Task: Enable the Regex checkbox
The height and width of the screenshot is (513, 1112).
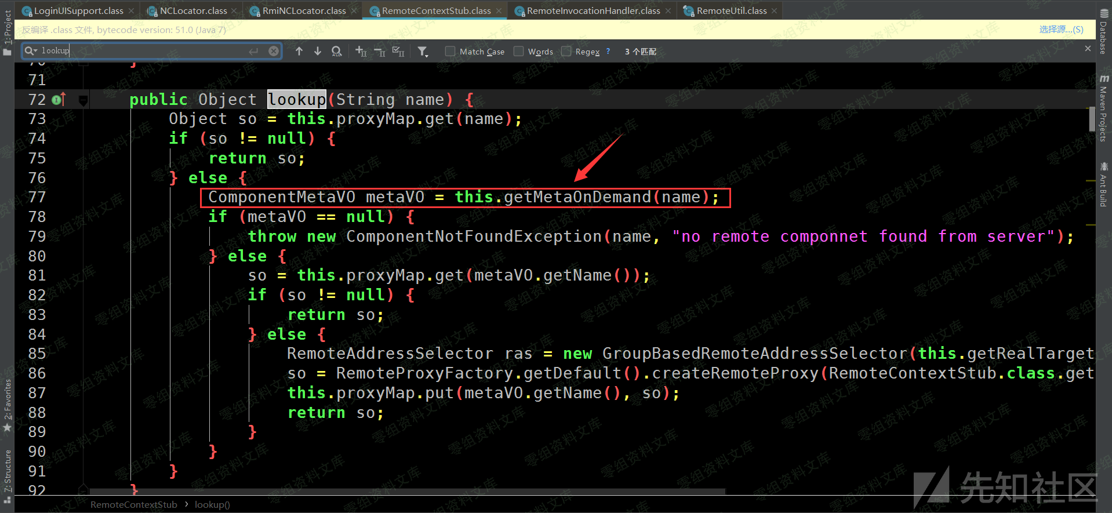Action: pyautogui.click(x=566, y=52)
